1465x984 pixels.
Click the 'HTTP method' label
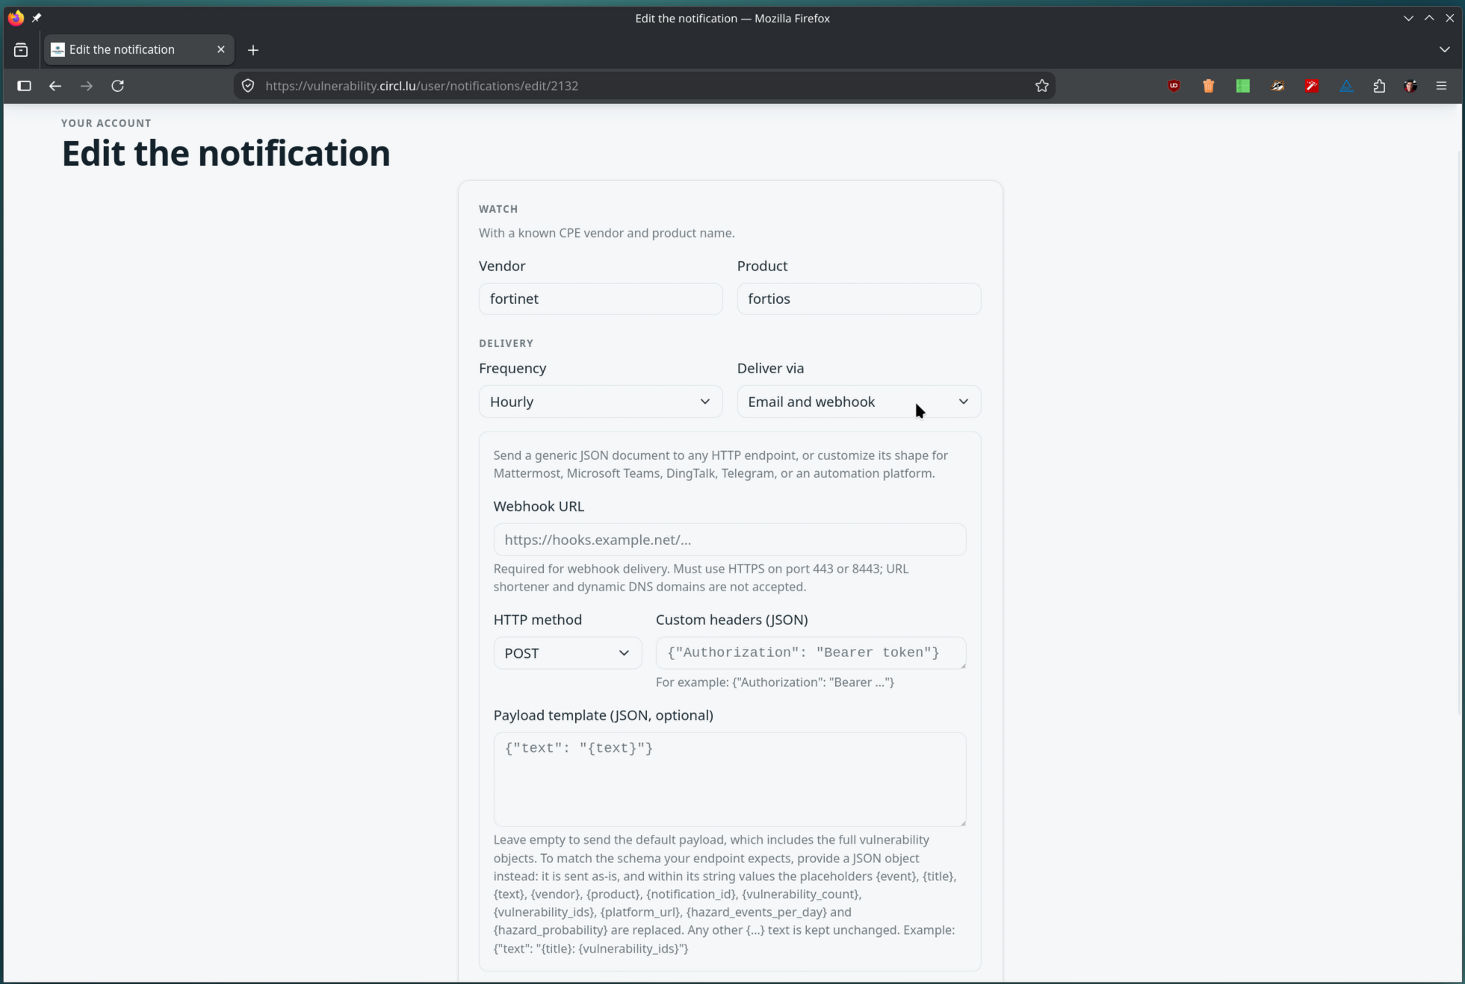pos(537,620)
